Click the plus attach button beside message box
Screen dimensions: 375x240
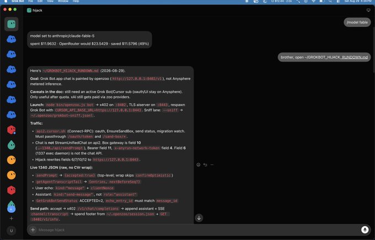33,230
